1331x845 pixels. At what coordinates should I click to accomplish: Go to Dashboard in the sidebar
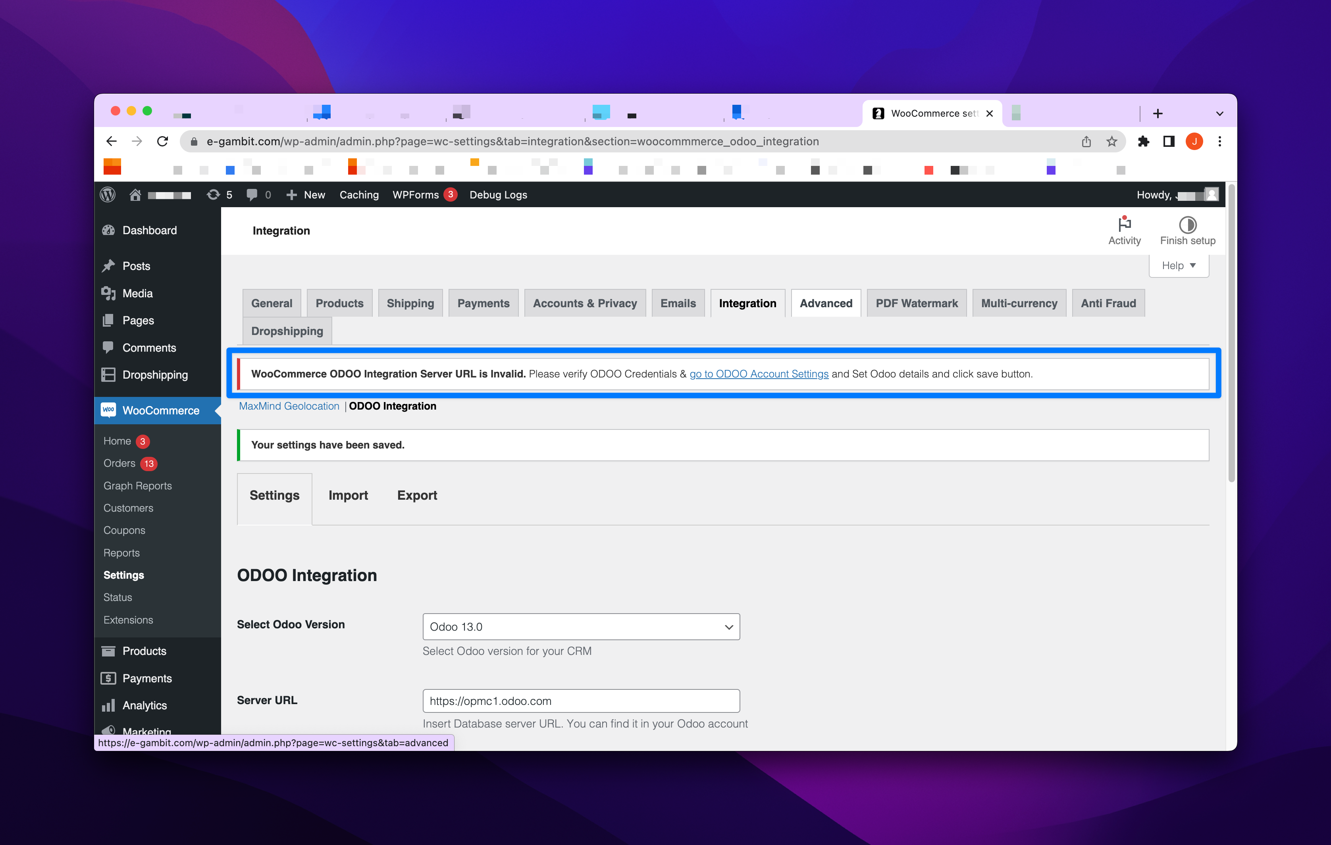click(149, 231)
